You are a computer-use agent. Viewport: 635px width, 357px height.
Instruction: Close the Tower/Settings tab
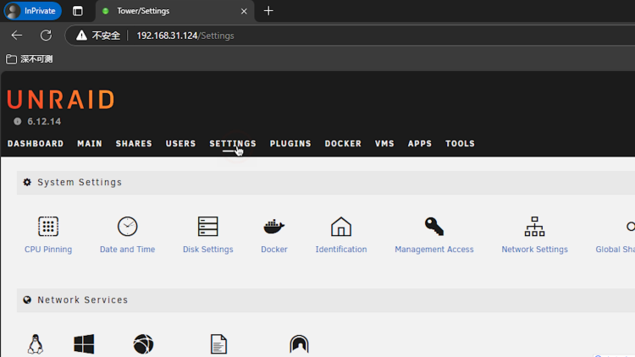click(x=244, y=11)
